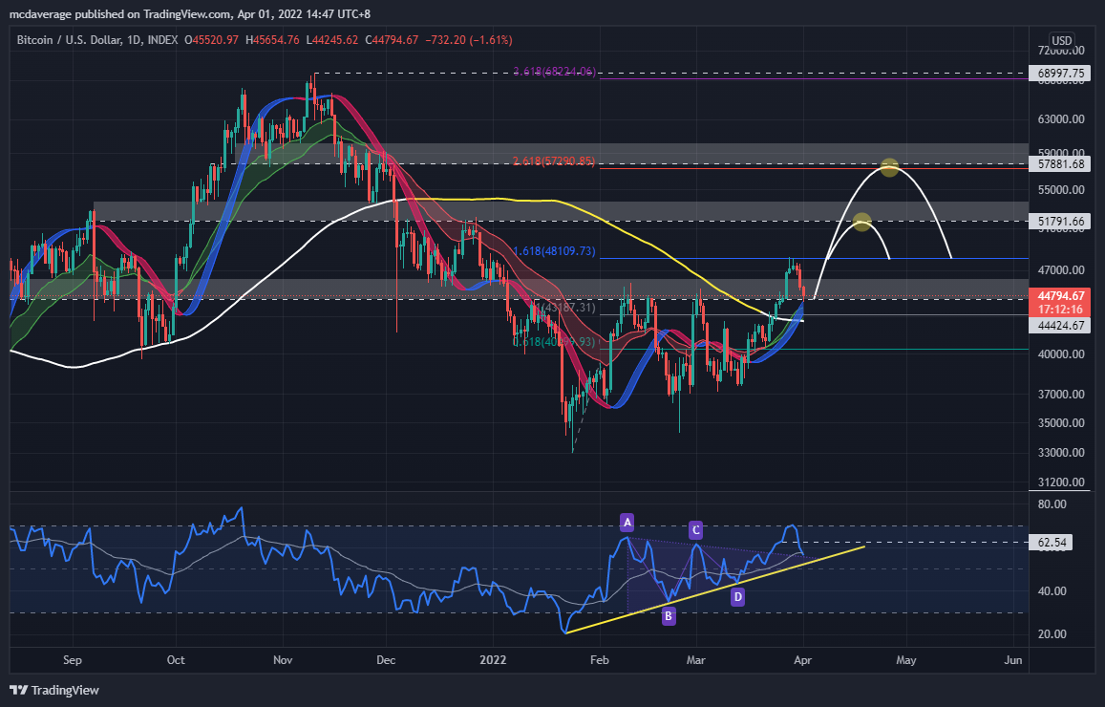Select the yellow target circle near 57881.68
Image resolution: width=1105 pixels, height=707 pixels.
tap(889, 168)
